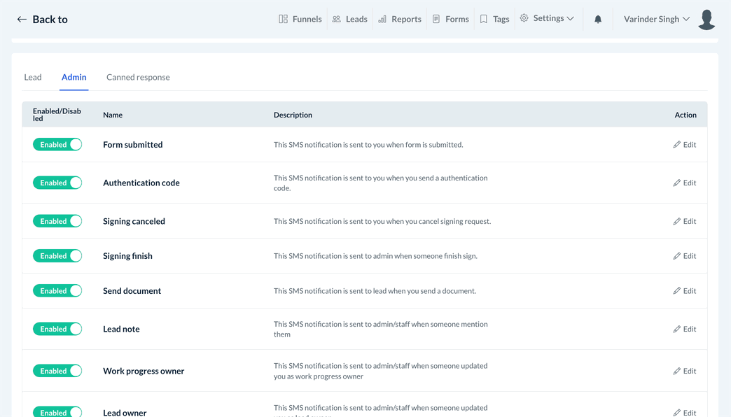The image size is (731, 417).
Task: Open the Forms page
Action: point(450,19)
